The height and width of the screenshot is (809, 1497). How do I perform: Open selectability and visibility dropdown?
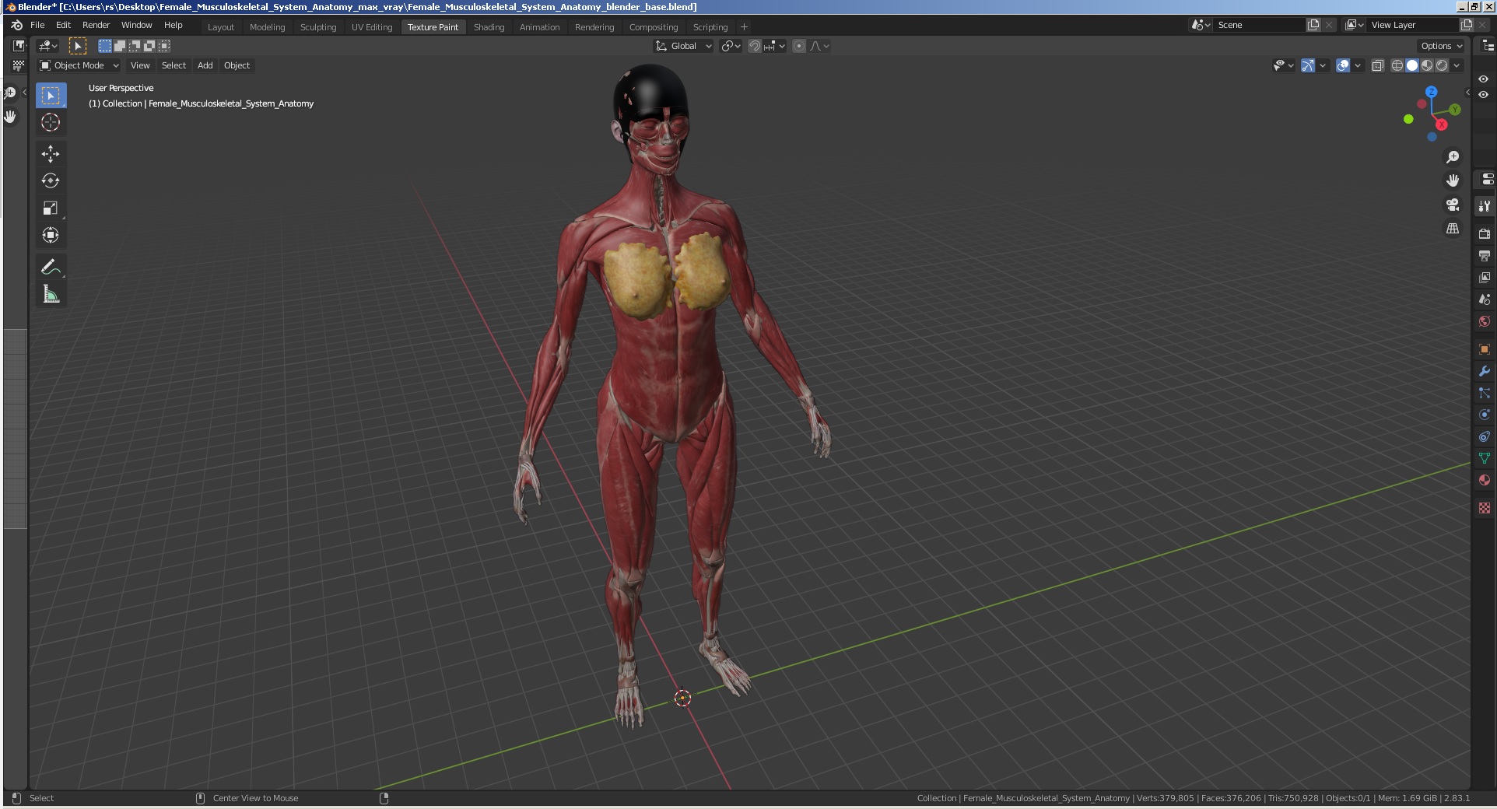pos(1283,65)
